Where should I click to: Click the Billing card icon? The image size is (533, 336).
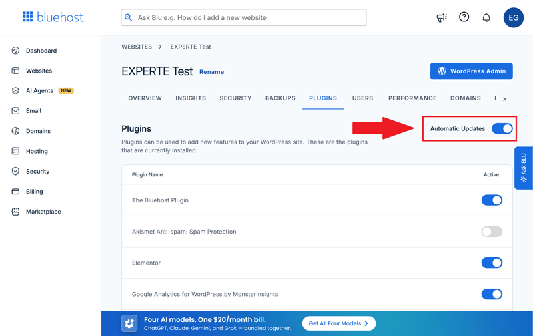pos(15,192)
